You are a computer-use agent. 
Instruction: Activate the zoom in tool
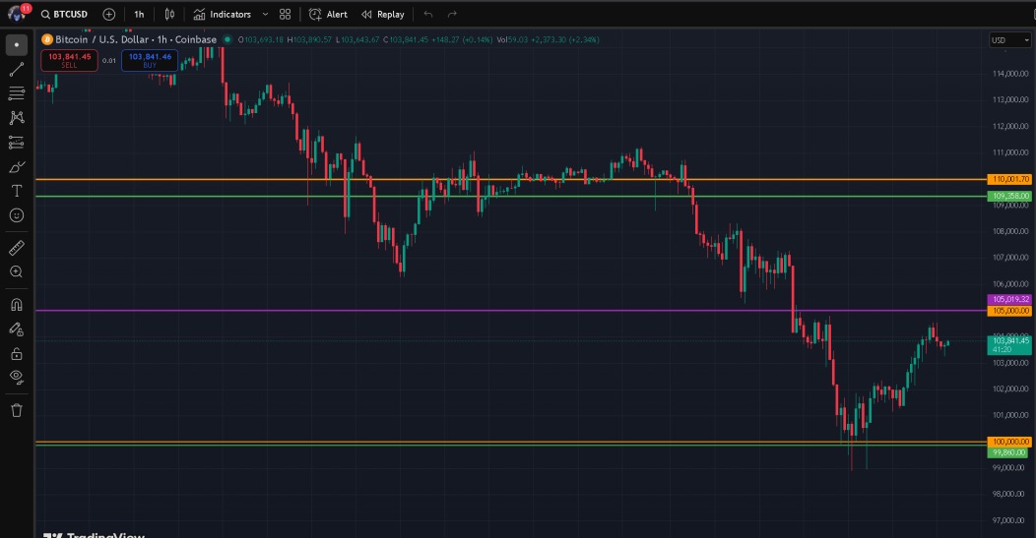(17, 272)
